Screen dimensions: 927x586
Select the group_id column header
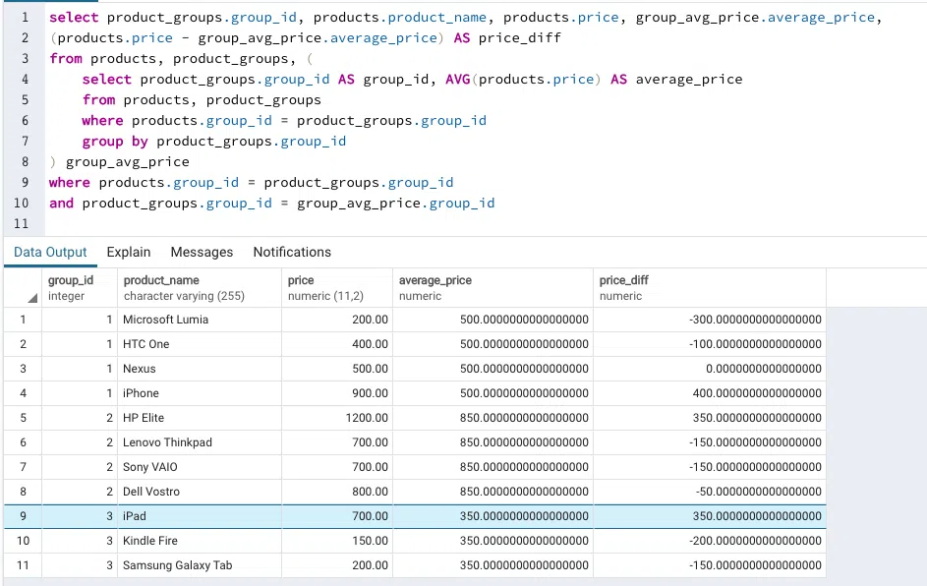pyautogui.click(x=80, y=288)
